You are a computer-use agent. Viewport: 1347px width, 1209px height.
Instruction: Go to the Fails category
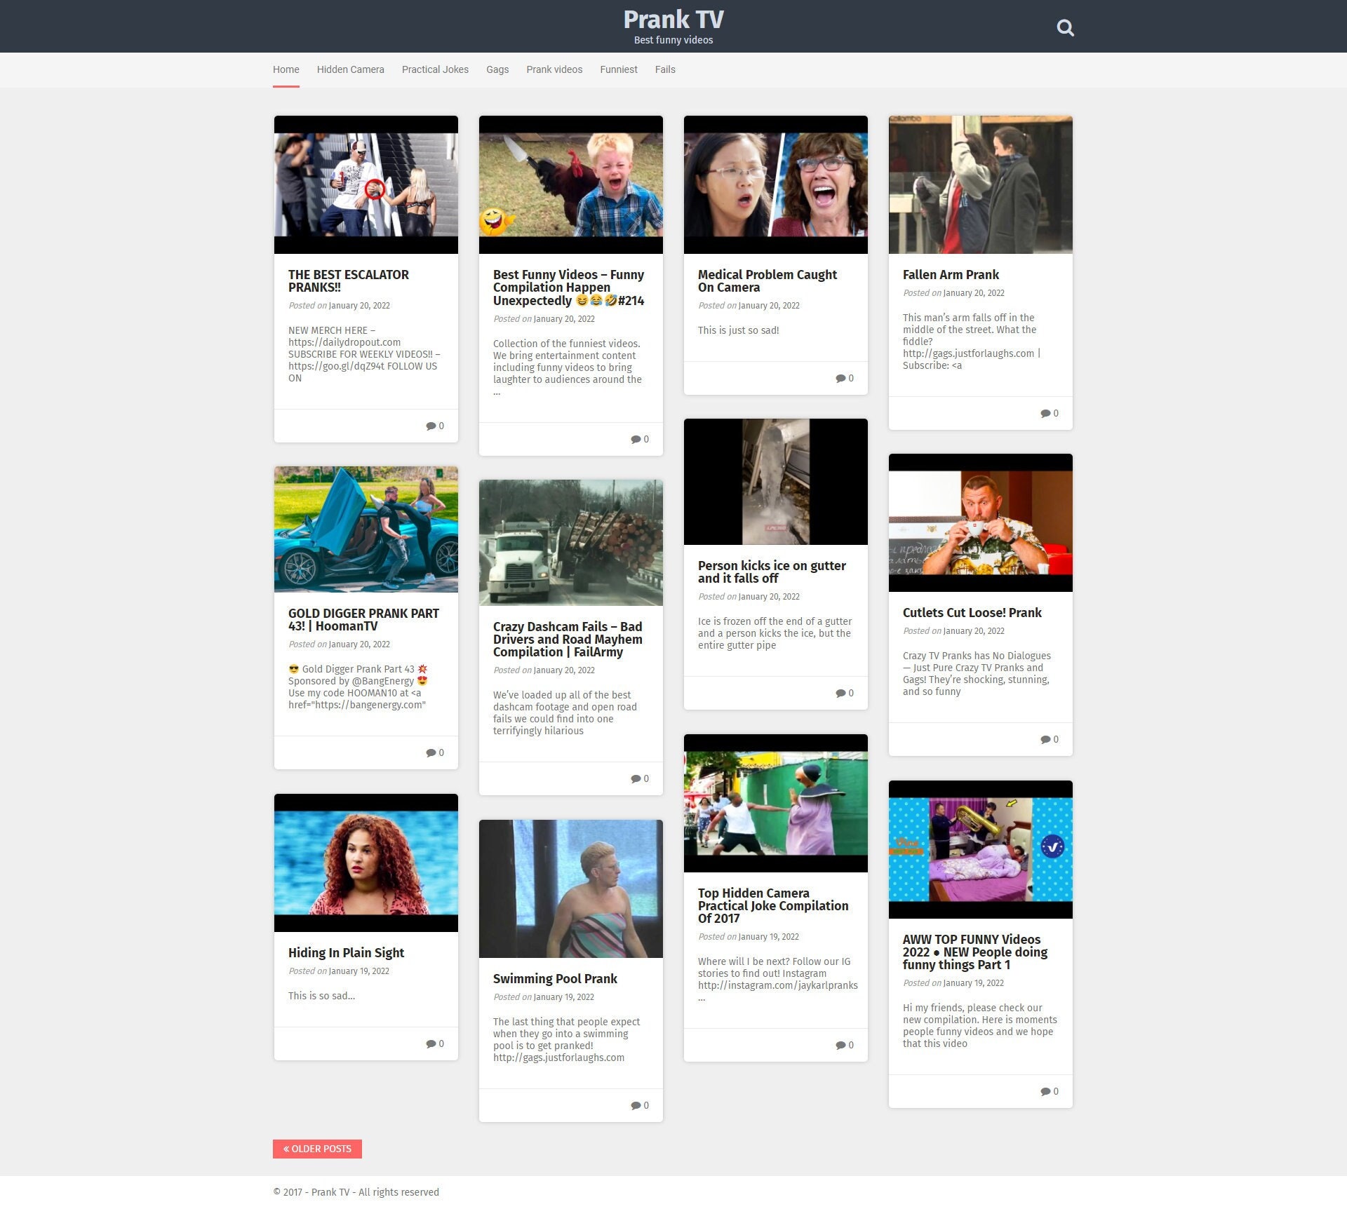[665, 69]
